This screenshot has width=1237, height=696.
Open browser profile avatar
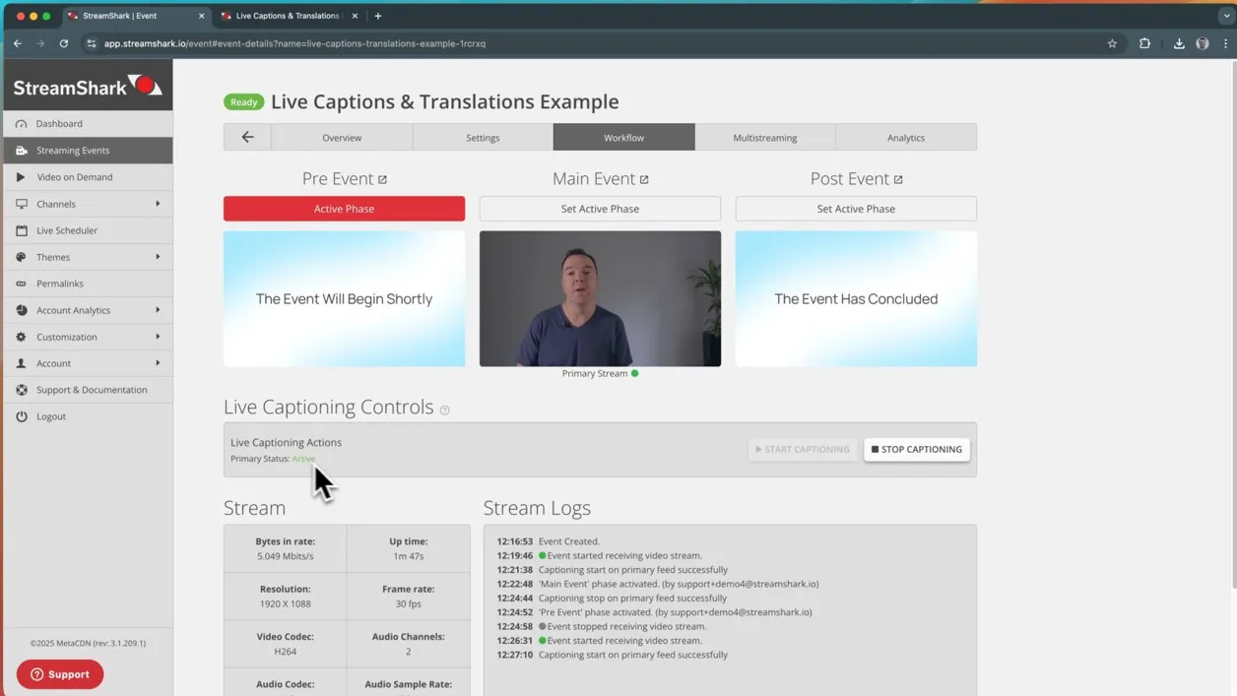(1203, 43)
